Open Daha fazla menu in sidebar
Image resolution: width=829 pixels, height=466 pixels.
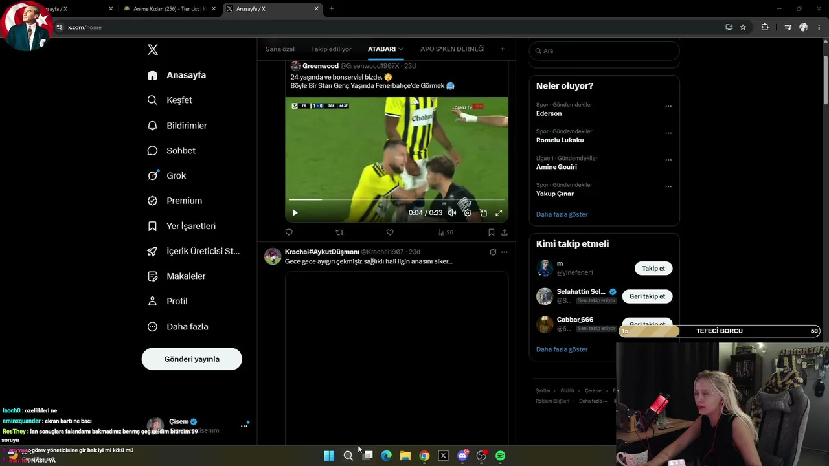click(x=178, y=327)
